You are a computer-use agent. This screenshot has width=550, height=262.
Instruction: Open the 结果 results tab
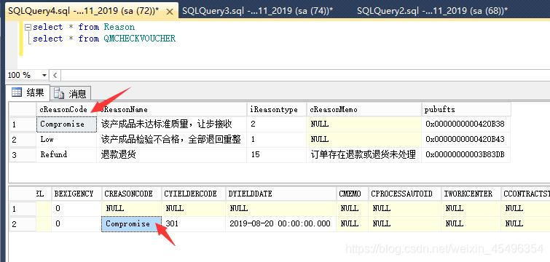28,93
